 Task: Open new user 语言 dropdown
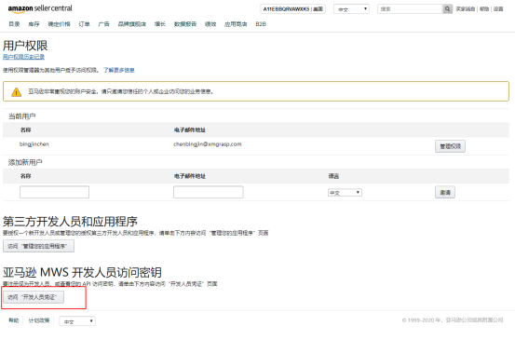tap(345, 193)
